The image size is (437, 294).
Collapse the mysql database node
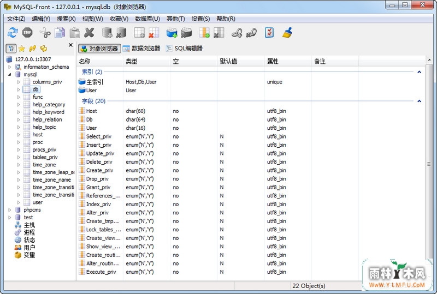coord(10,74)
